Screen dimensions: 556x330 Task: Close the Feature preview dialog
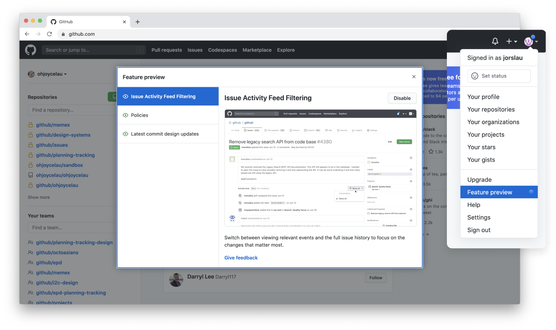(x=414, y=77)
